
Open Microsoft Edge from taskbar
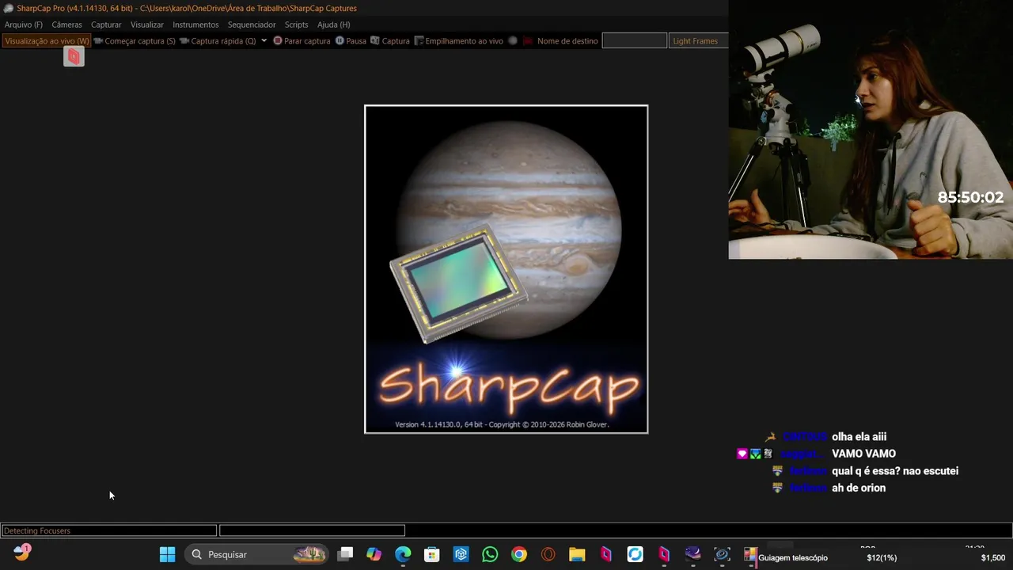[403, 554]
